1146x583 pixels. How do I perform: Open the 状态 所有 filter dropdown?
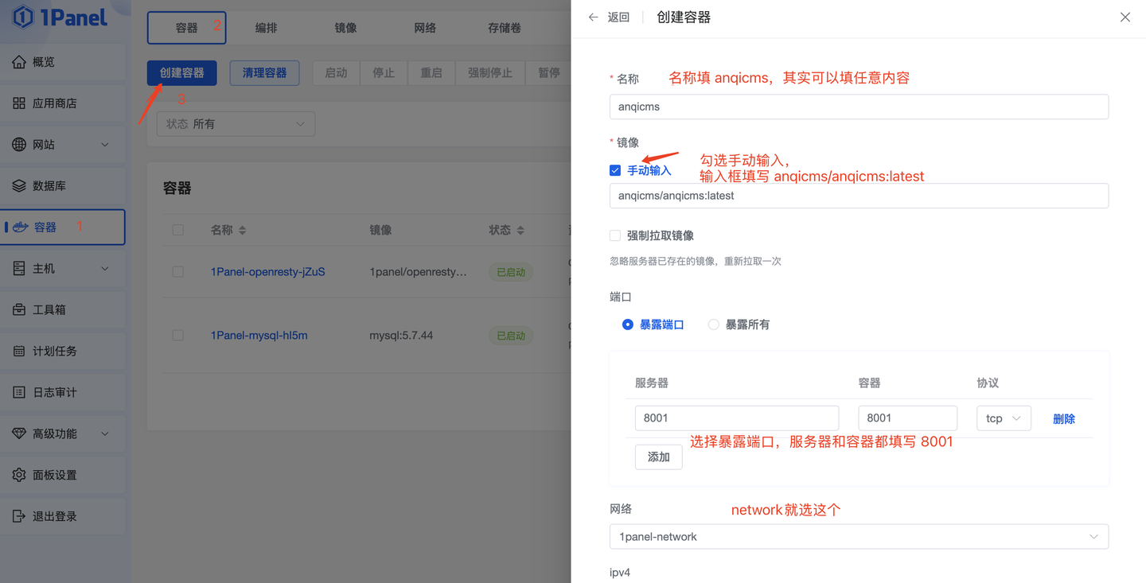pyautogui.click(x=236, y=124)
